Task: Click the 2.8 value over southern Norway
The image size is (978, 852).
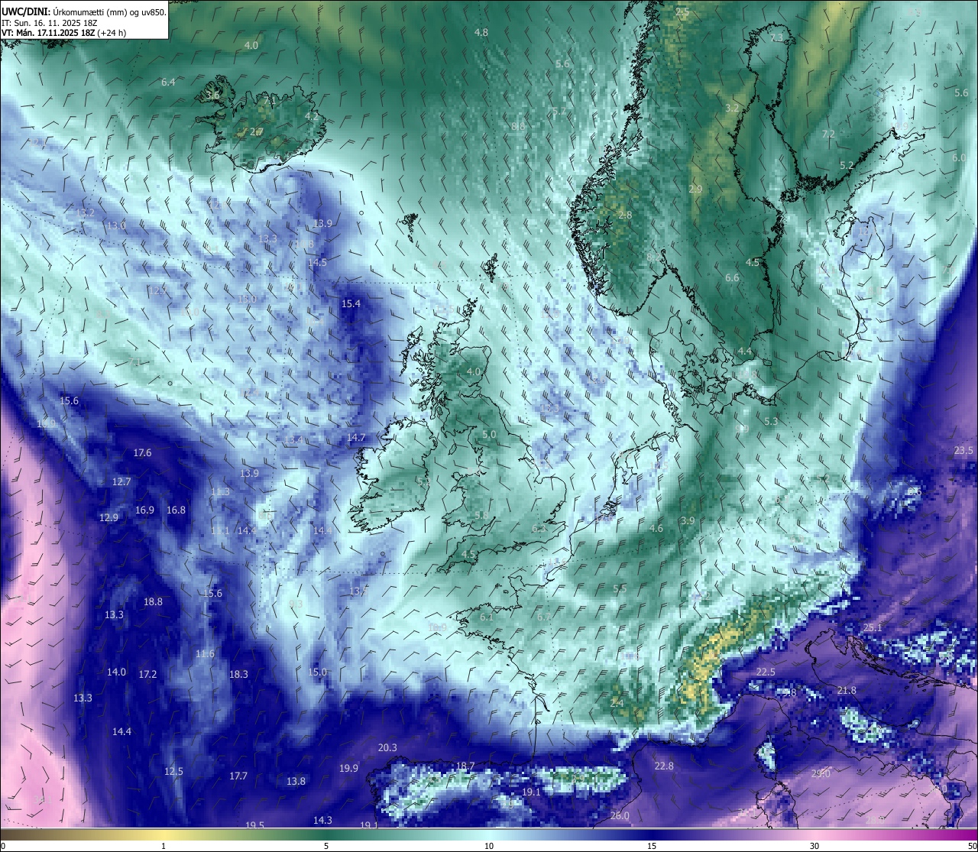Action: pos(625,215)
